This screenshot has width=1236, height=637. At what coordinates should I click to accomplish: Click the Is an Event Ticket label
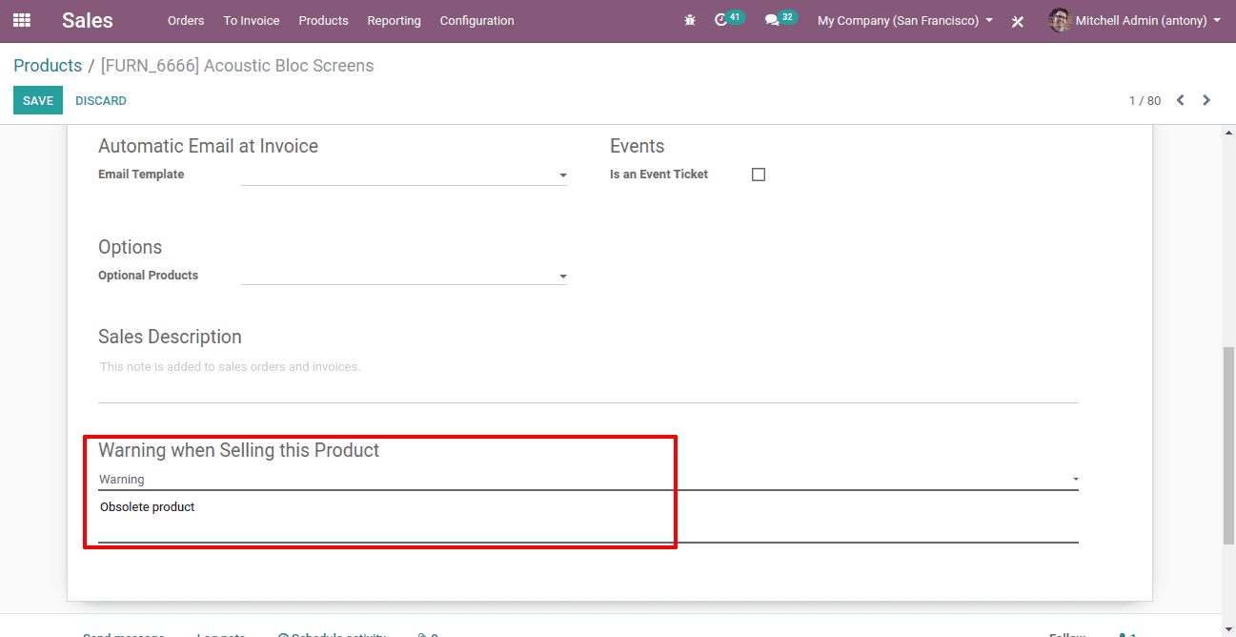tap(659, 175)
